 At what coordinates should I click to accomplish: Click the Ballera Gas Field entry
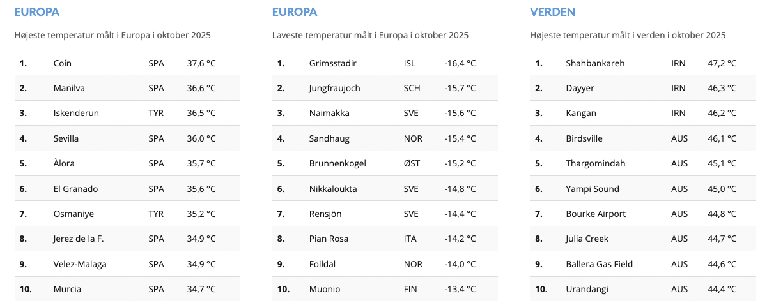[x=599, y=264]
